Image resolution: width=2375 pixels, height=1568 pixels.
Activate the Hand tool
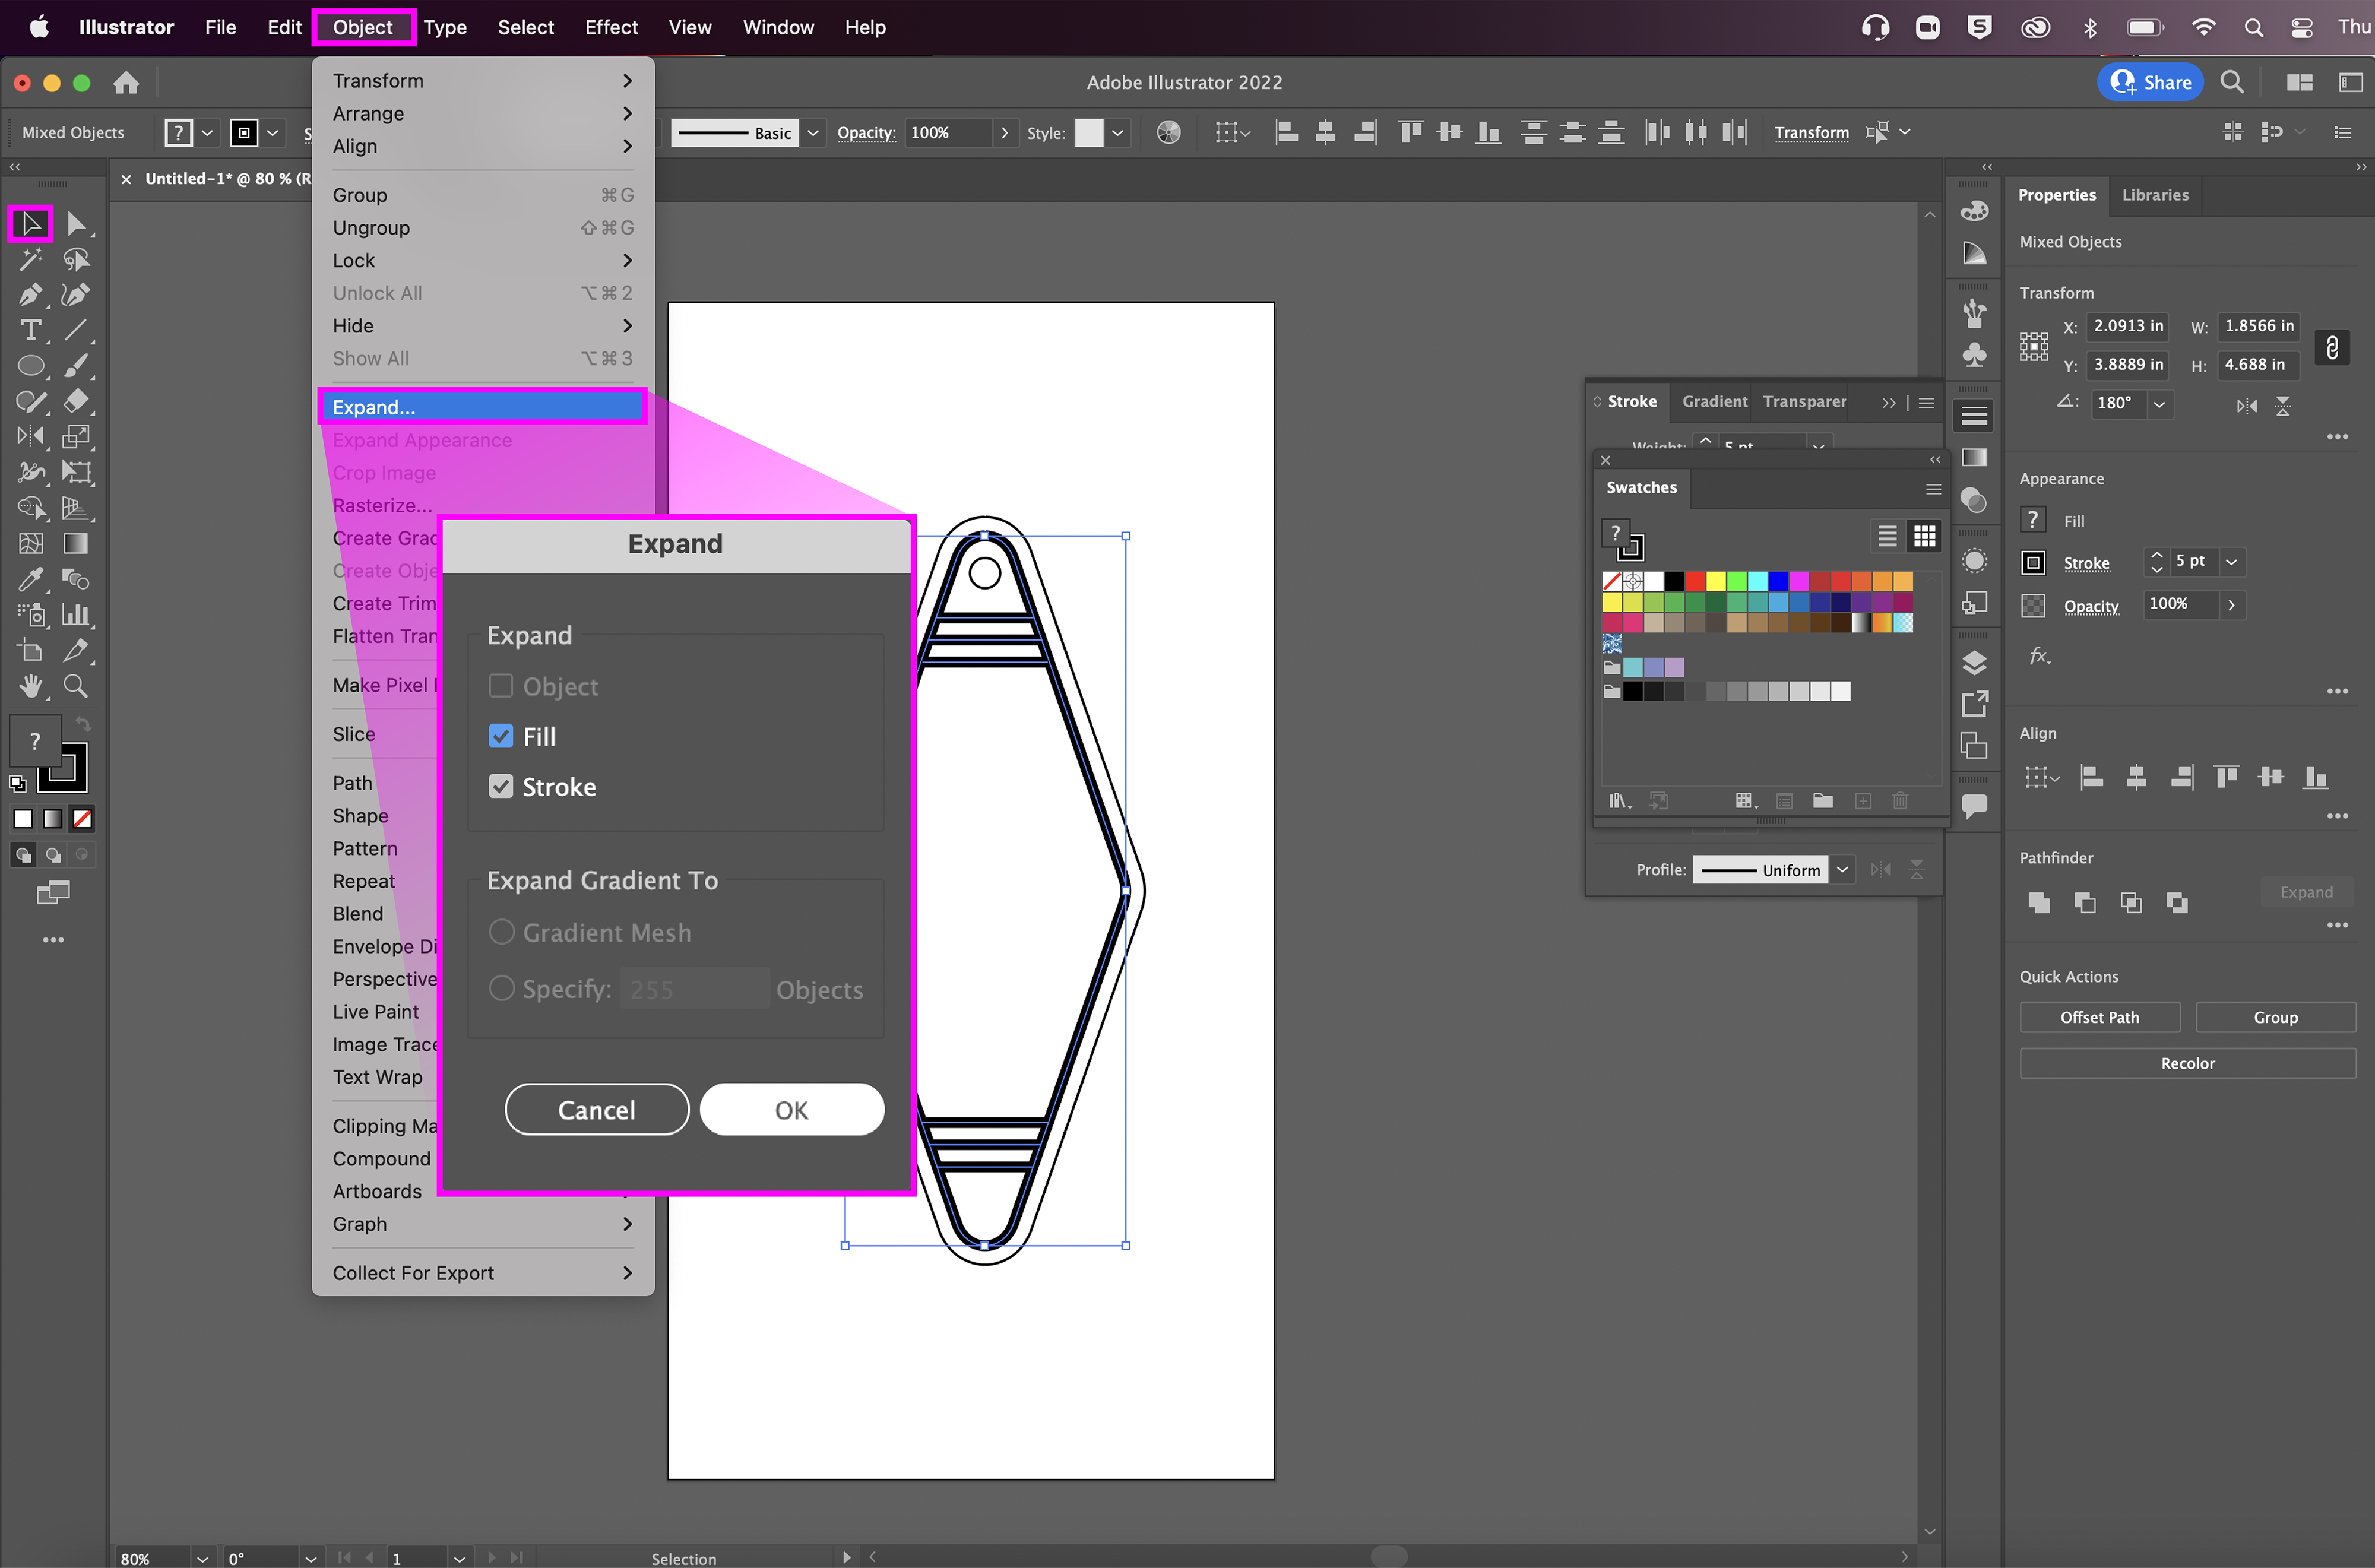click(30, 686)
